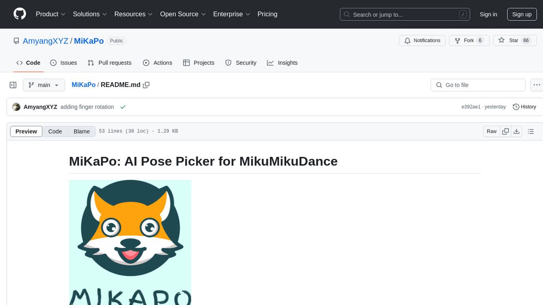
Task: Star the MiKaPo repository
Action: point(515,40)
